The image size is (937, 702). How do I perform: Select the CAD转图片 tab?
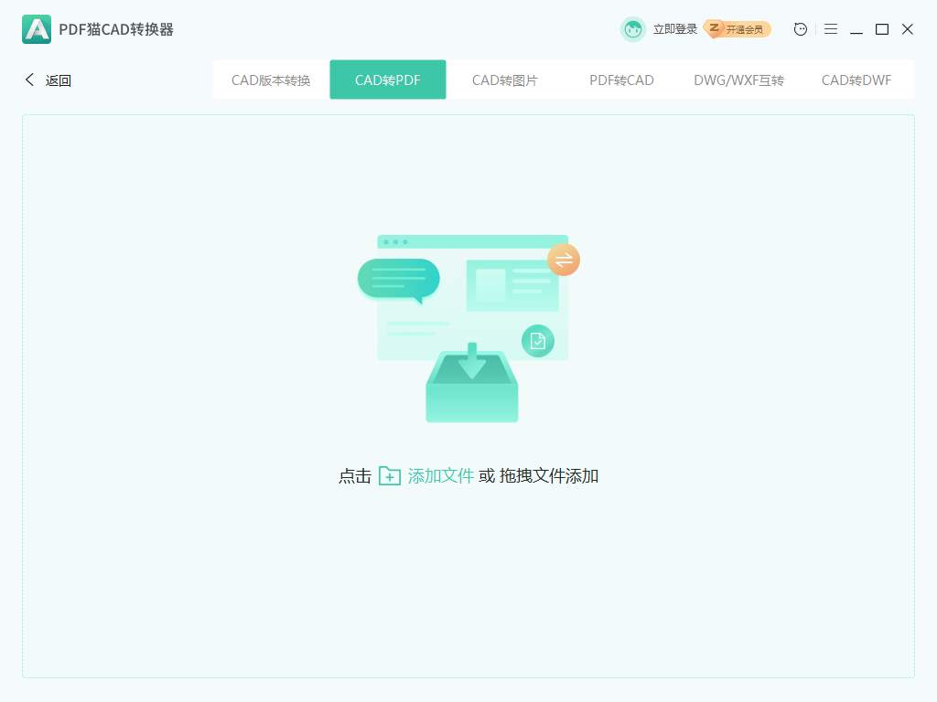504,80
